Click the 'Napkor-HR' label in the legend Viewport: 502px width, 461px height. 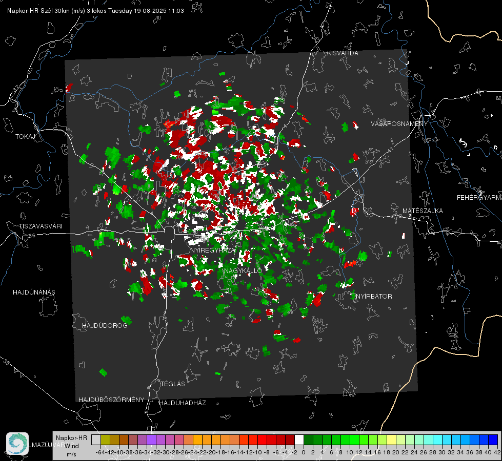[71, 438]
